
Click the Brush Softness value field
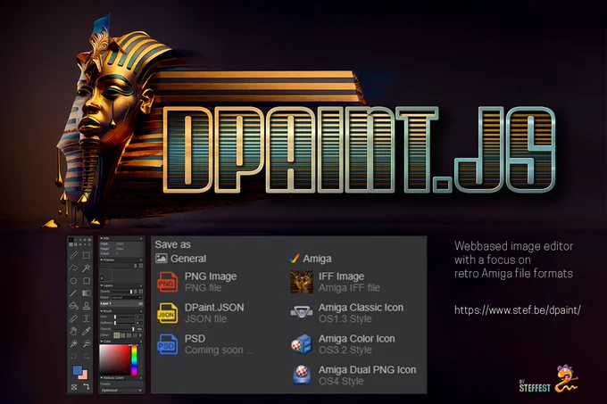point(139,323)
